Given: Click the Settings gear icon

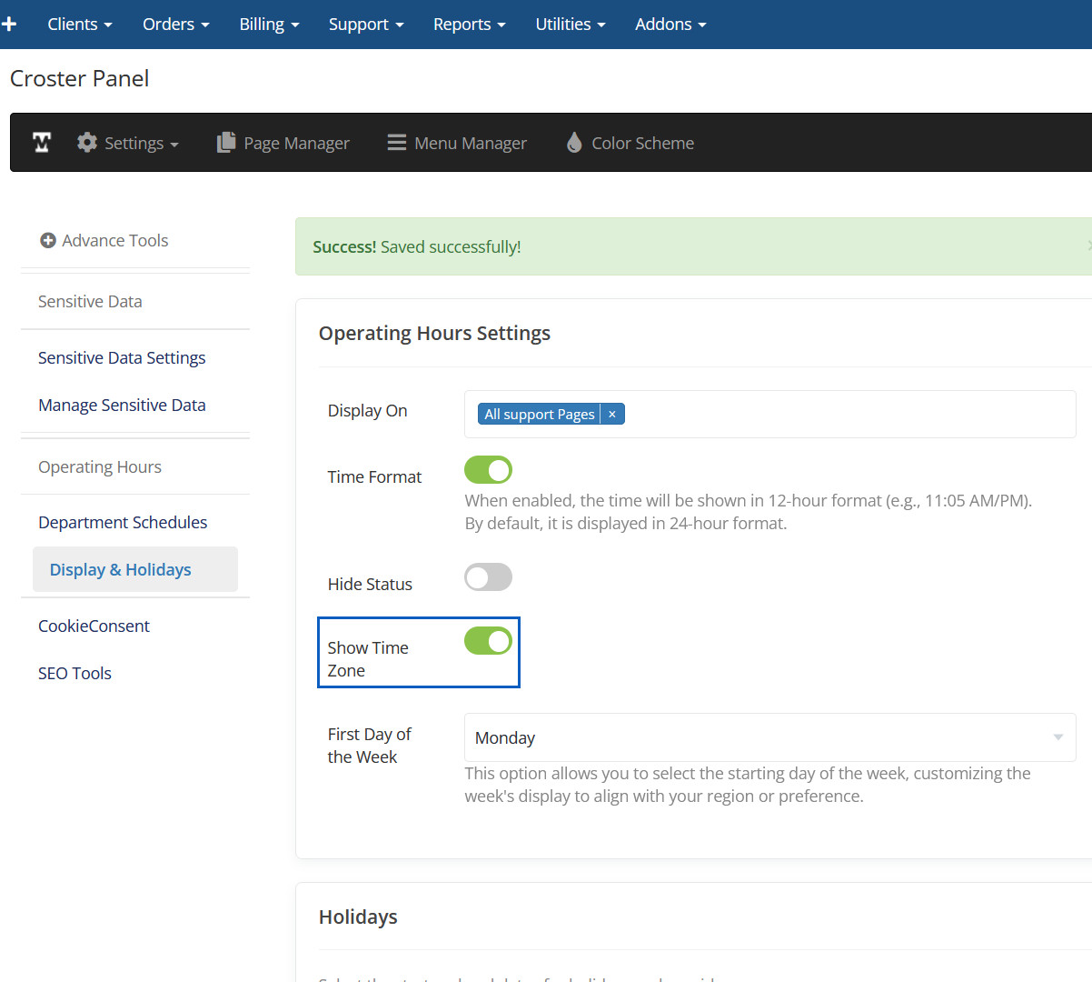Looking at the screenshot, I should point(87,143).
